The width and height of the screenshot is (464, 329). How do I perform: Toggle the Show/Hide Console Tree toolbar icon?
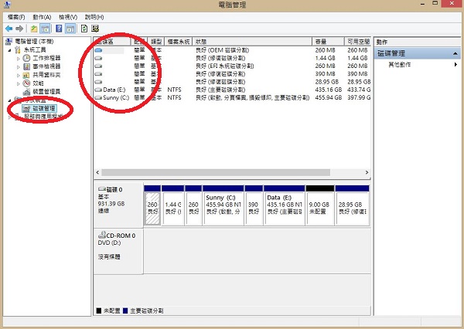(x=45, y=29)
